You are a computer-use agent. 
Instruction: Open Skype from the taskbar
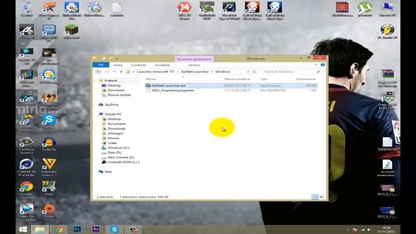coord(114,229)
